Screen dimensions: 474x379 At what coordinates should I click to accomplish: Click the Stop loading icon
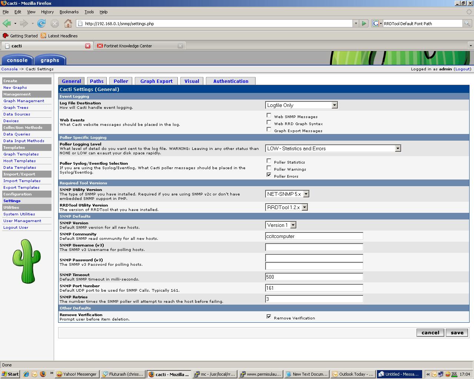[55, 23]
